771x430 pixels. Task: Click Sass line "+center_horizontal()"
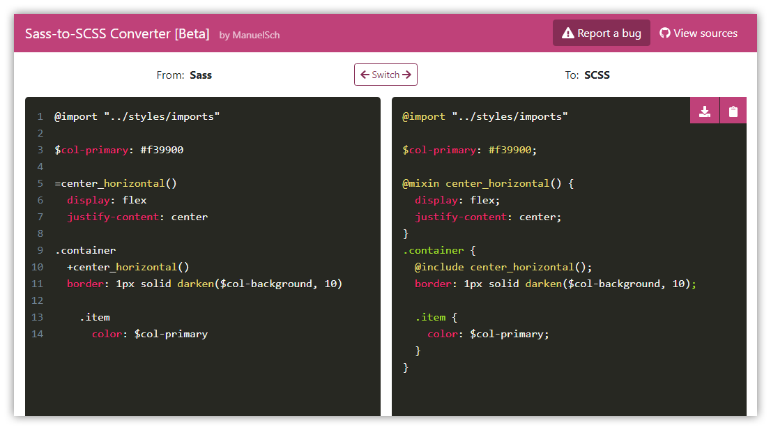[128, 267]
